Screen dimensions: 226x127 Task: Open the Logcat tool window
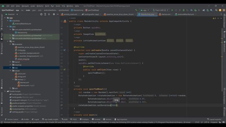tap(35, 119)
